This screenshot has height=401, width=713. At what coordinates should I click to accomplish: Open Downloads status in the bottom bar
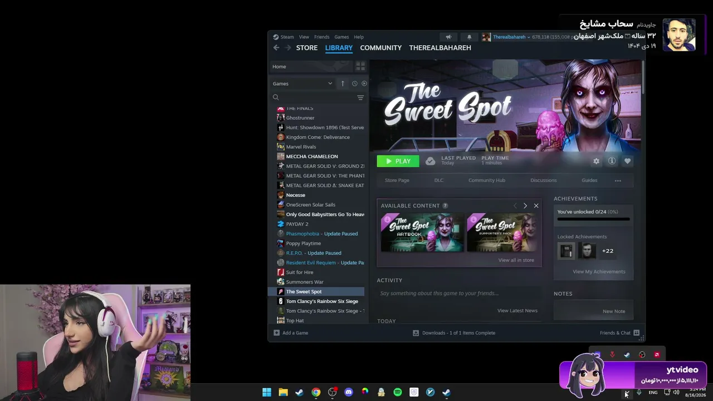click(x=454, y=333)
